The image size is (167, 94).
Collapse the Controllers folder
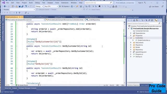(131, 38)
